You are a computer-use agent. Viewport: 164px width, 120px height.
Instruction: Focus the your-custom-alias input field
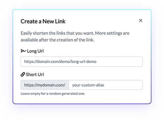click(x=106, y=85)
